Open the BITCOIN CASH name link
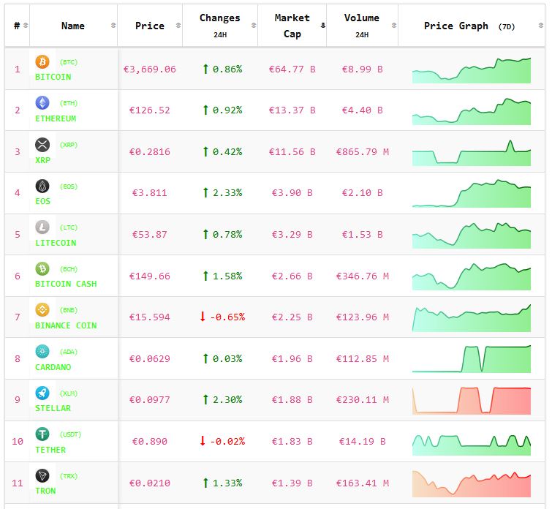 (66, 284)
